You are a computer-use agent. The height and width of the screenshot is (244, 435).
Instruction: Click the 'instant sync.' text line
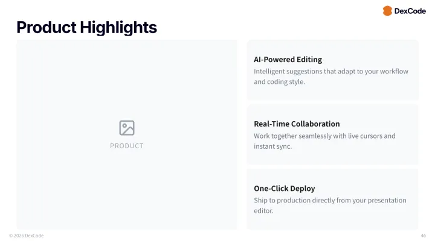tap(272, 146)
